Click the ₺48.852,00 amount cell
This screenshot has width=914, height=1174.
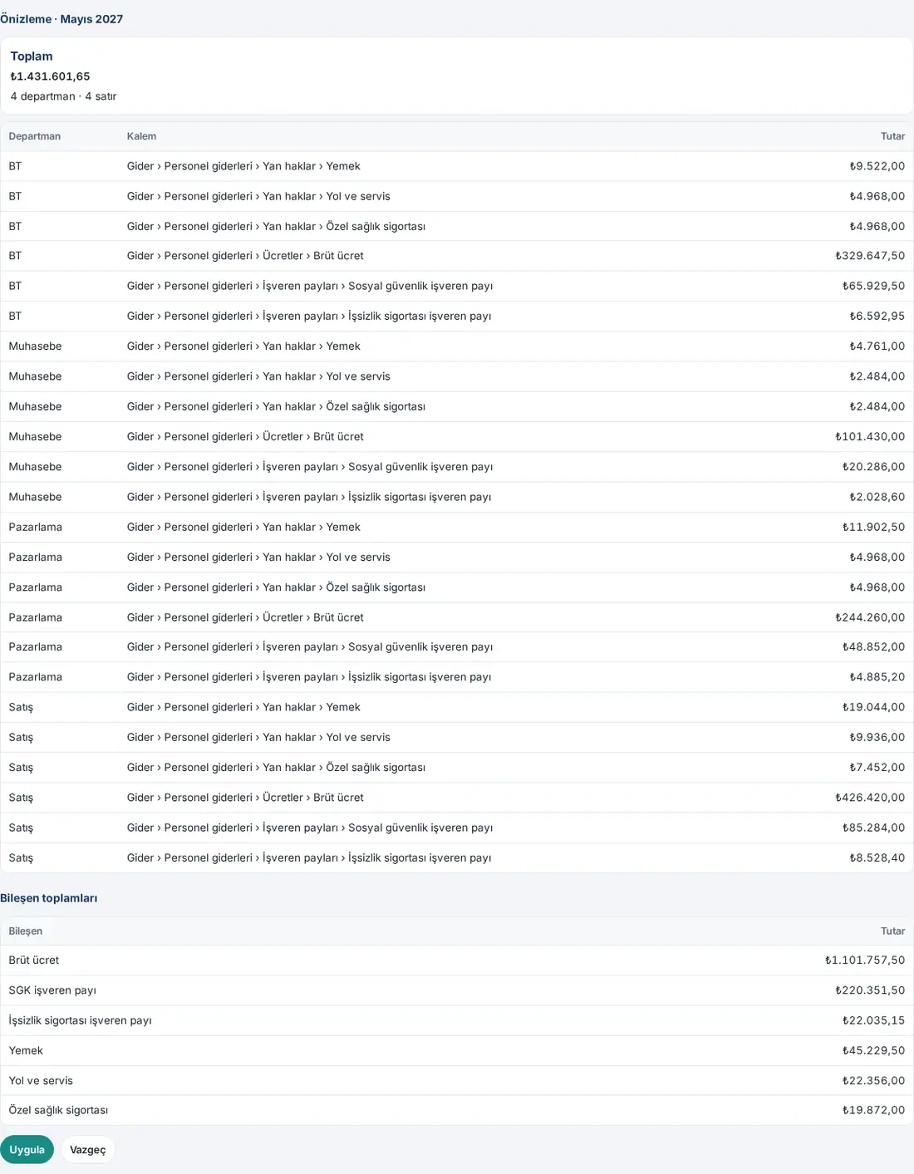pos(873,646)
